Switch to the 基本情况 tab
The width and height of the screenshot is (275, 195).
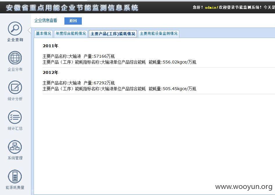tap(43, 33)
